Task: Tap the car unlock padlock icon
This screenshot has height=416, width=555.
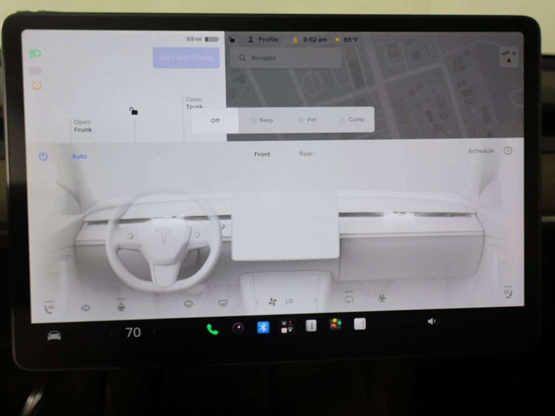Action: point(133,111)
